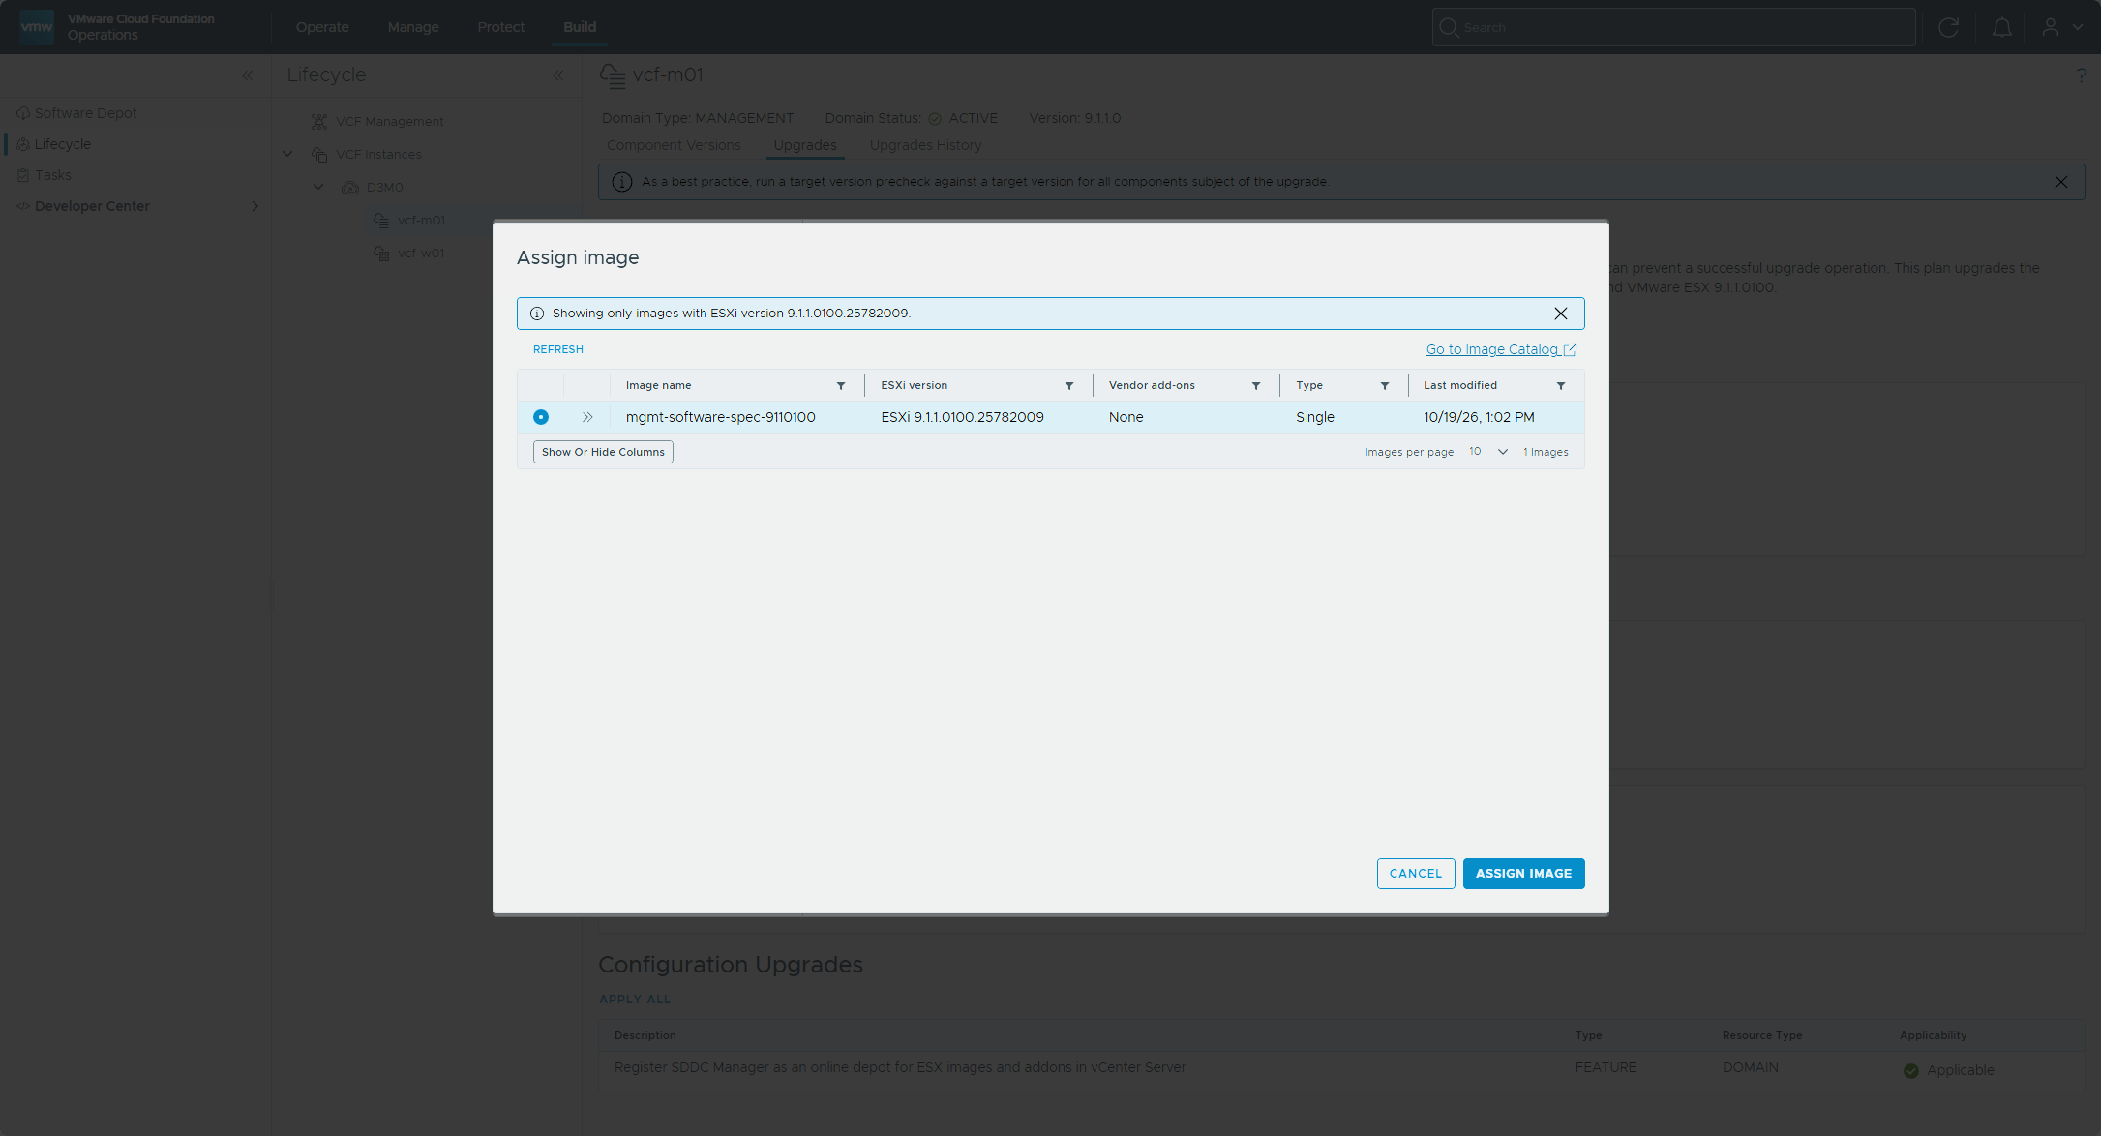Select the mgmt-software-spec-9110100 image radio button

tap(541, 417)
